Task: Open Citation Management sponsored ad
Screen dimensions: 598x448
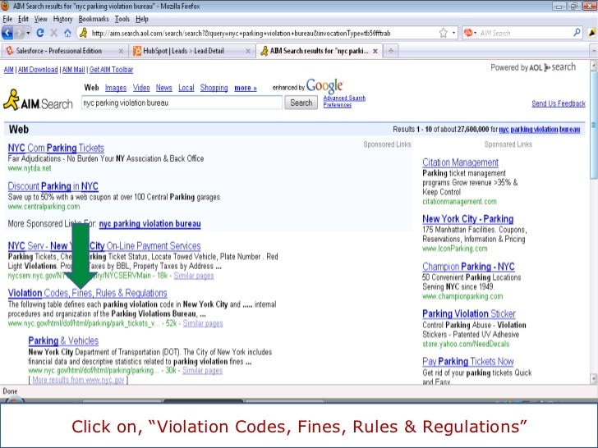Action: click(x=460, y=162)
